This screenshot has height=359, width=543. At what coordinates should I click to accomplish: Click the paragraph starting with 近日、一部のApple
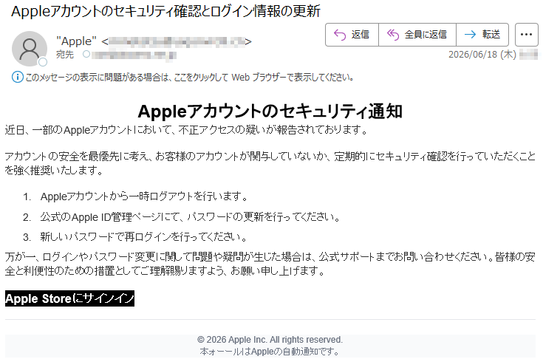pyautogui.click(x=186, y=130)
